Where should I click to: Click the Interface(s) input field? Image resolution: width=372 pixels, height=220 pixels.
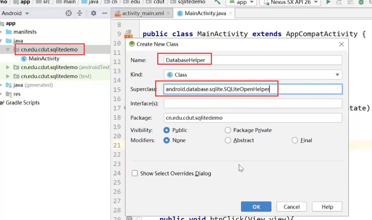point(253,104)
